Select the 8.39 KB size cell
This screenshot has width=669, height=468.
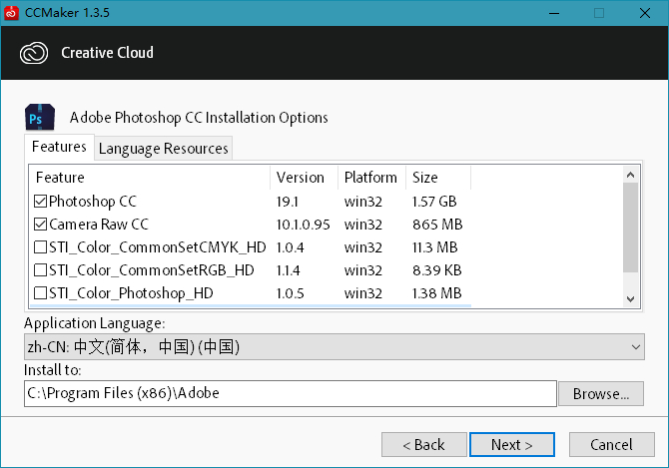coord(437,270)
